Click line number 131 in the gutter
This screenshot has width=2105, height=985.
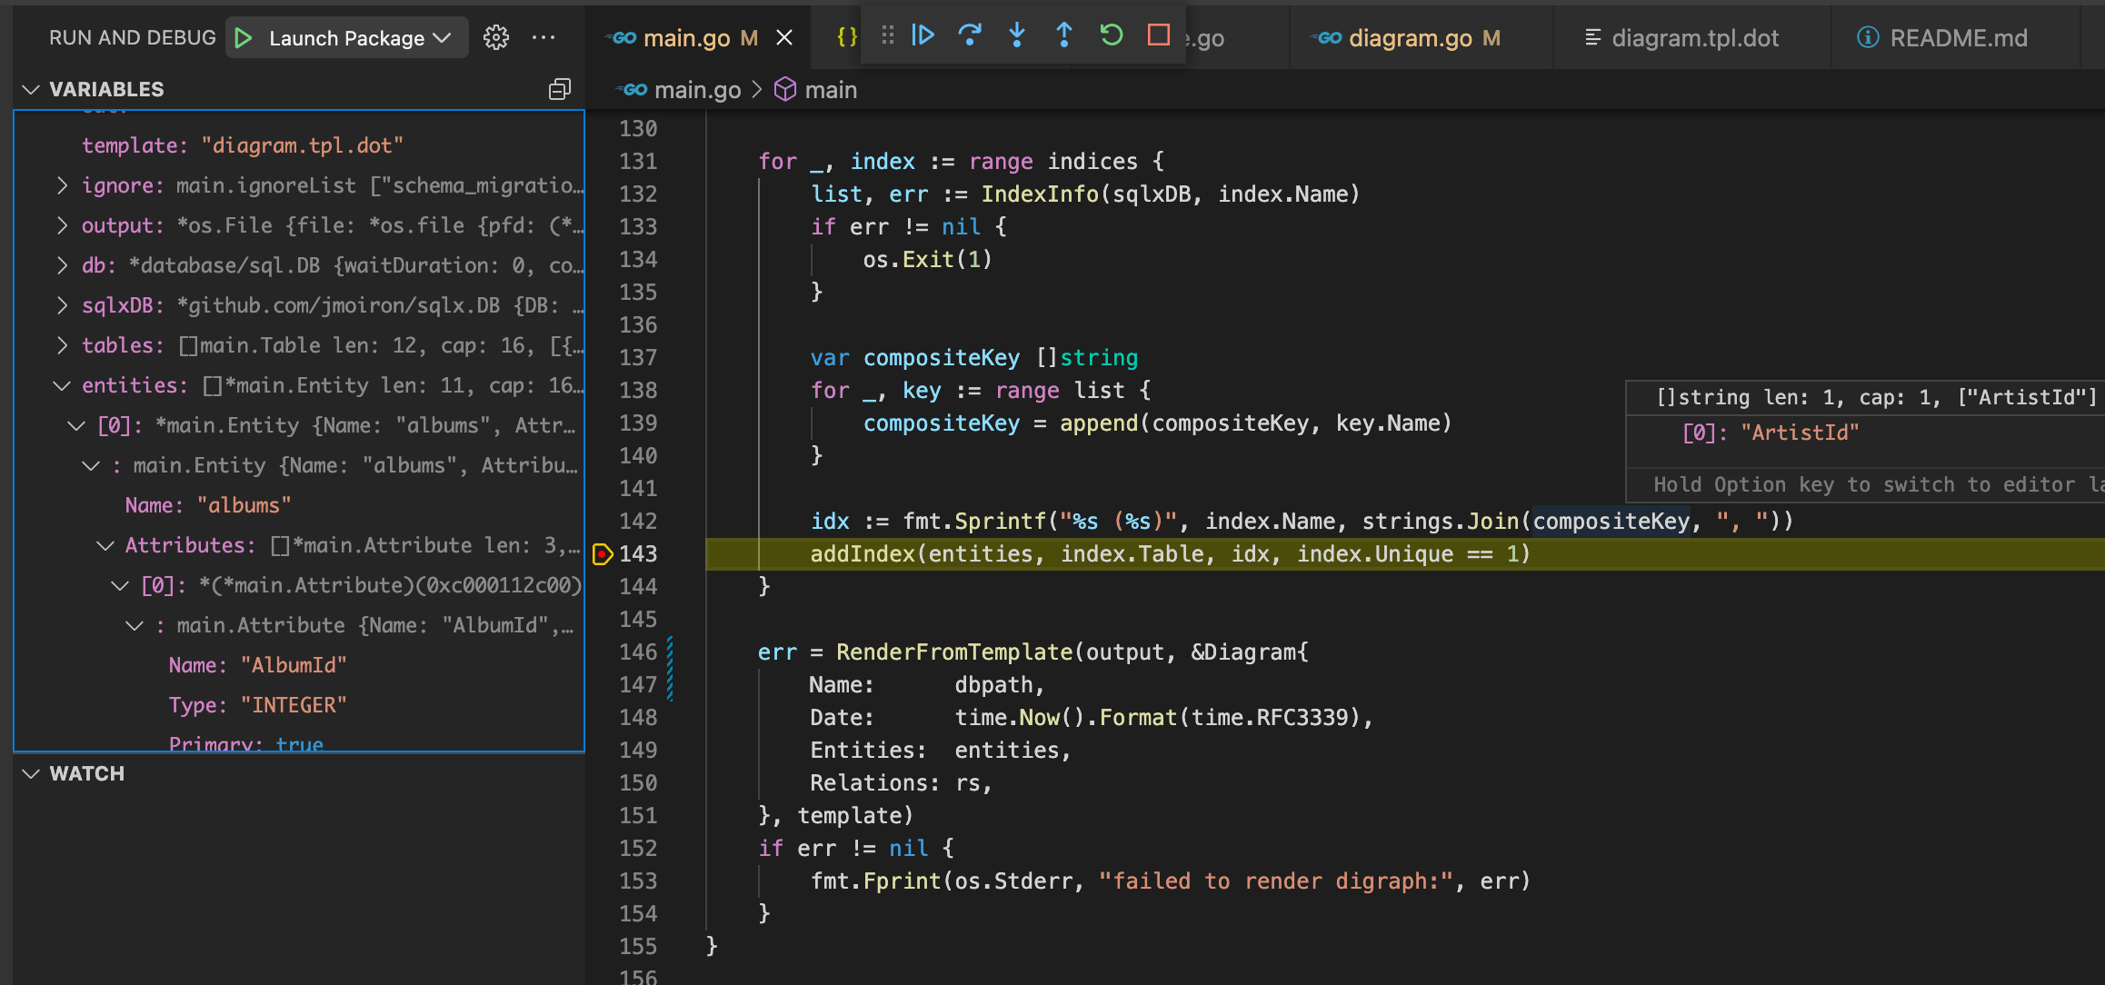638,162
